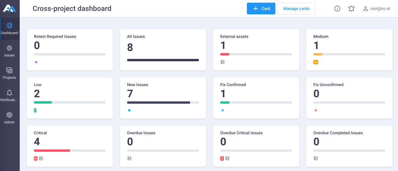398x171 pixels.
Task: Click the Cross-project dashboard heading
Action: [x=72, y=9]
